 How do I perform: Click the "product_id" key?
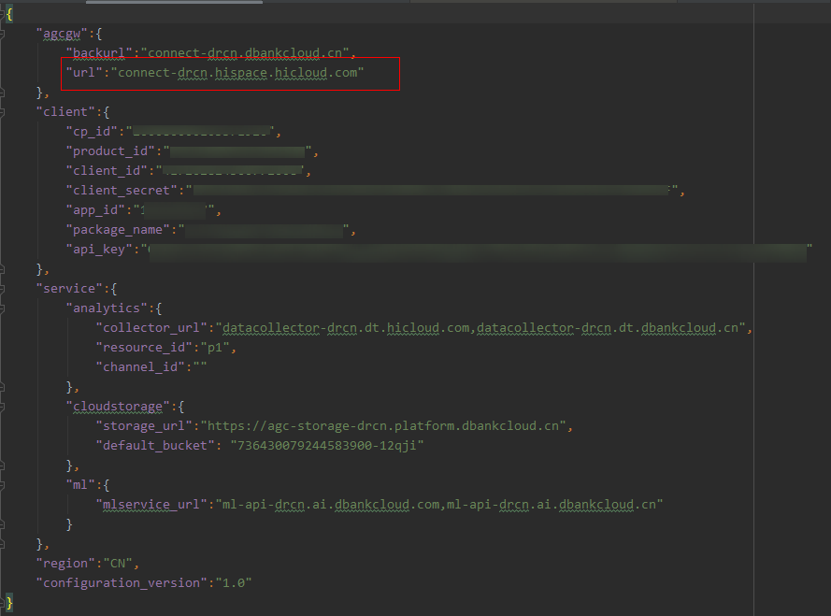click(110, 151)
